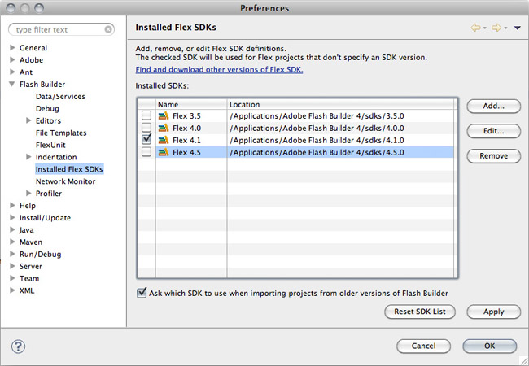The image size is (529, 366).
Task: Select the Run/Debug tree label
Action: (40, 254)
